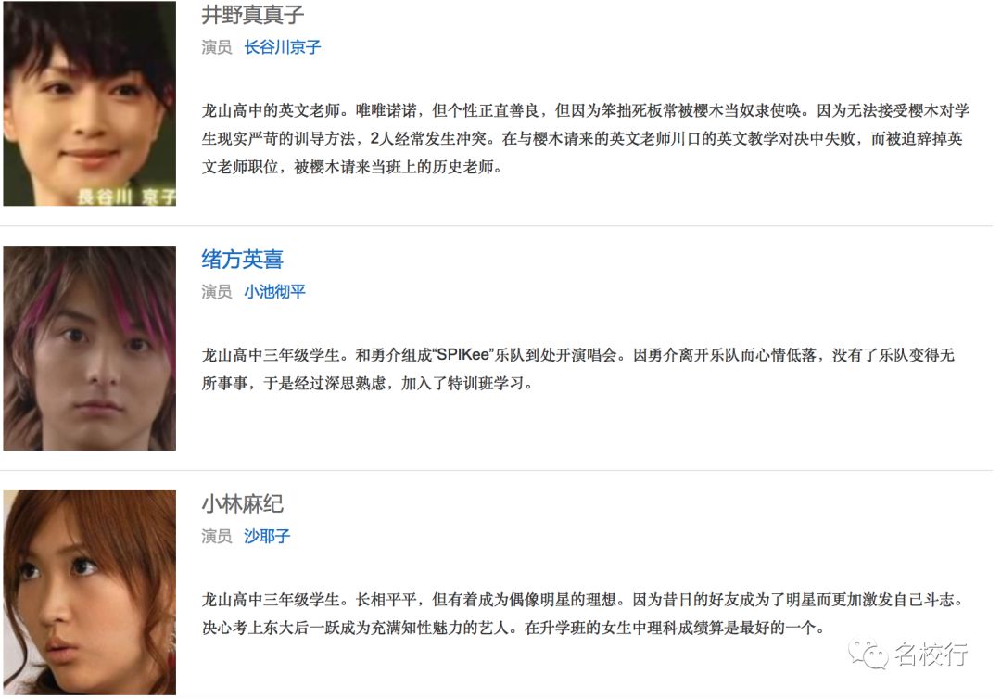Image resolution: width=1001 pixels, height=699 pixels.
Task: Select the photo of 小林麻纪
Action: (89, 592)
